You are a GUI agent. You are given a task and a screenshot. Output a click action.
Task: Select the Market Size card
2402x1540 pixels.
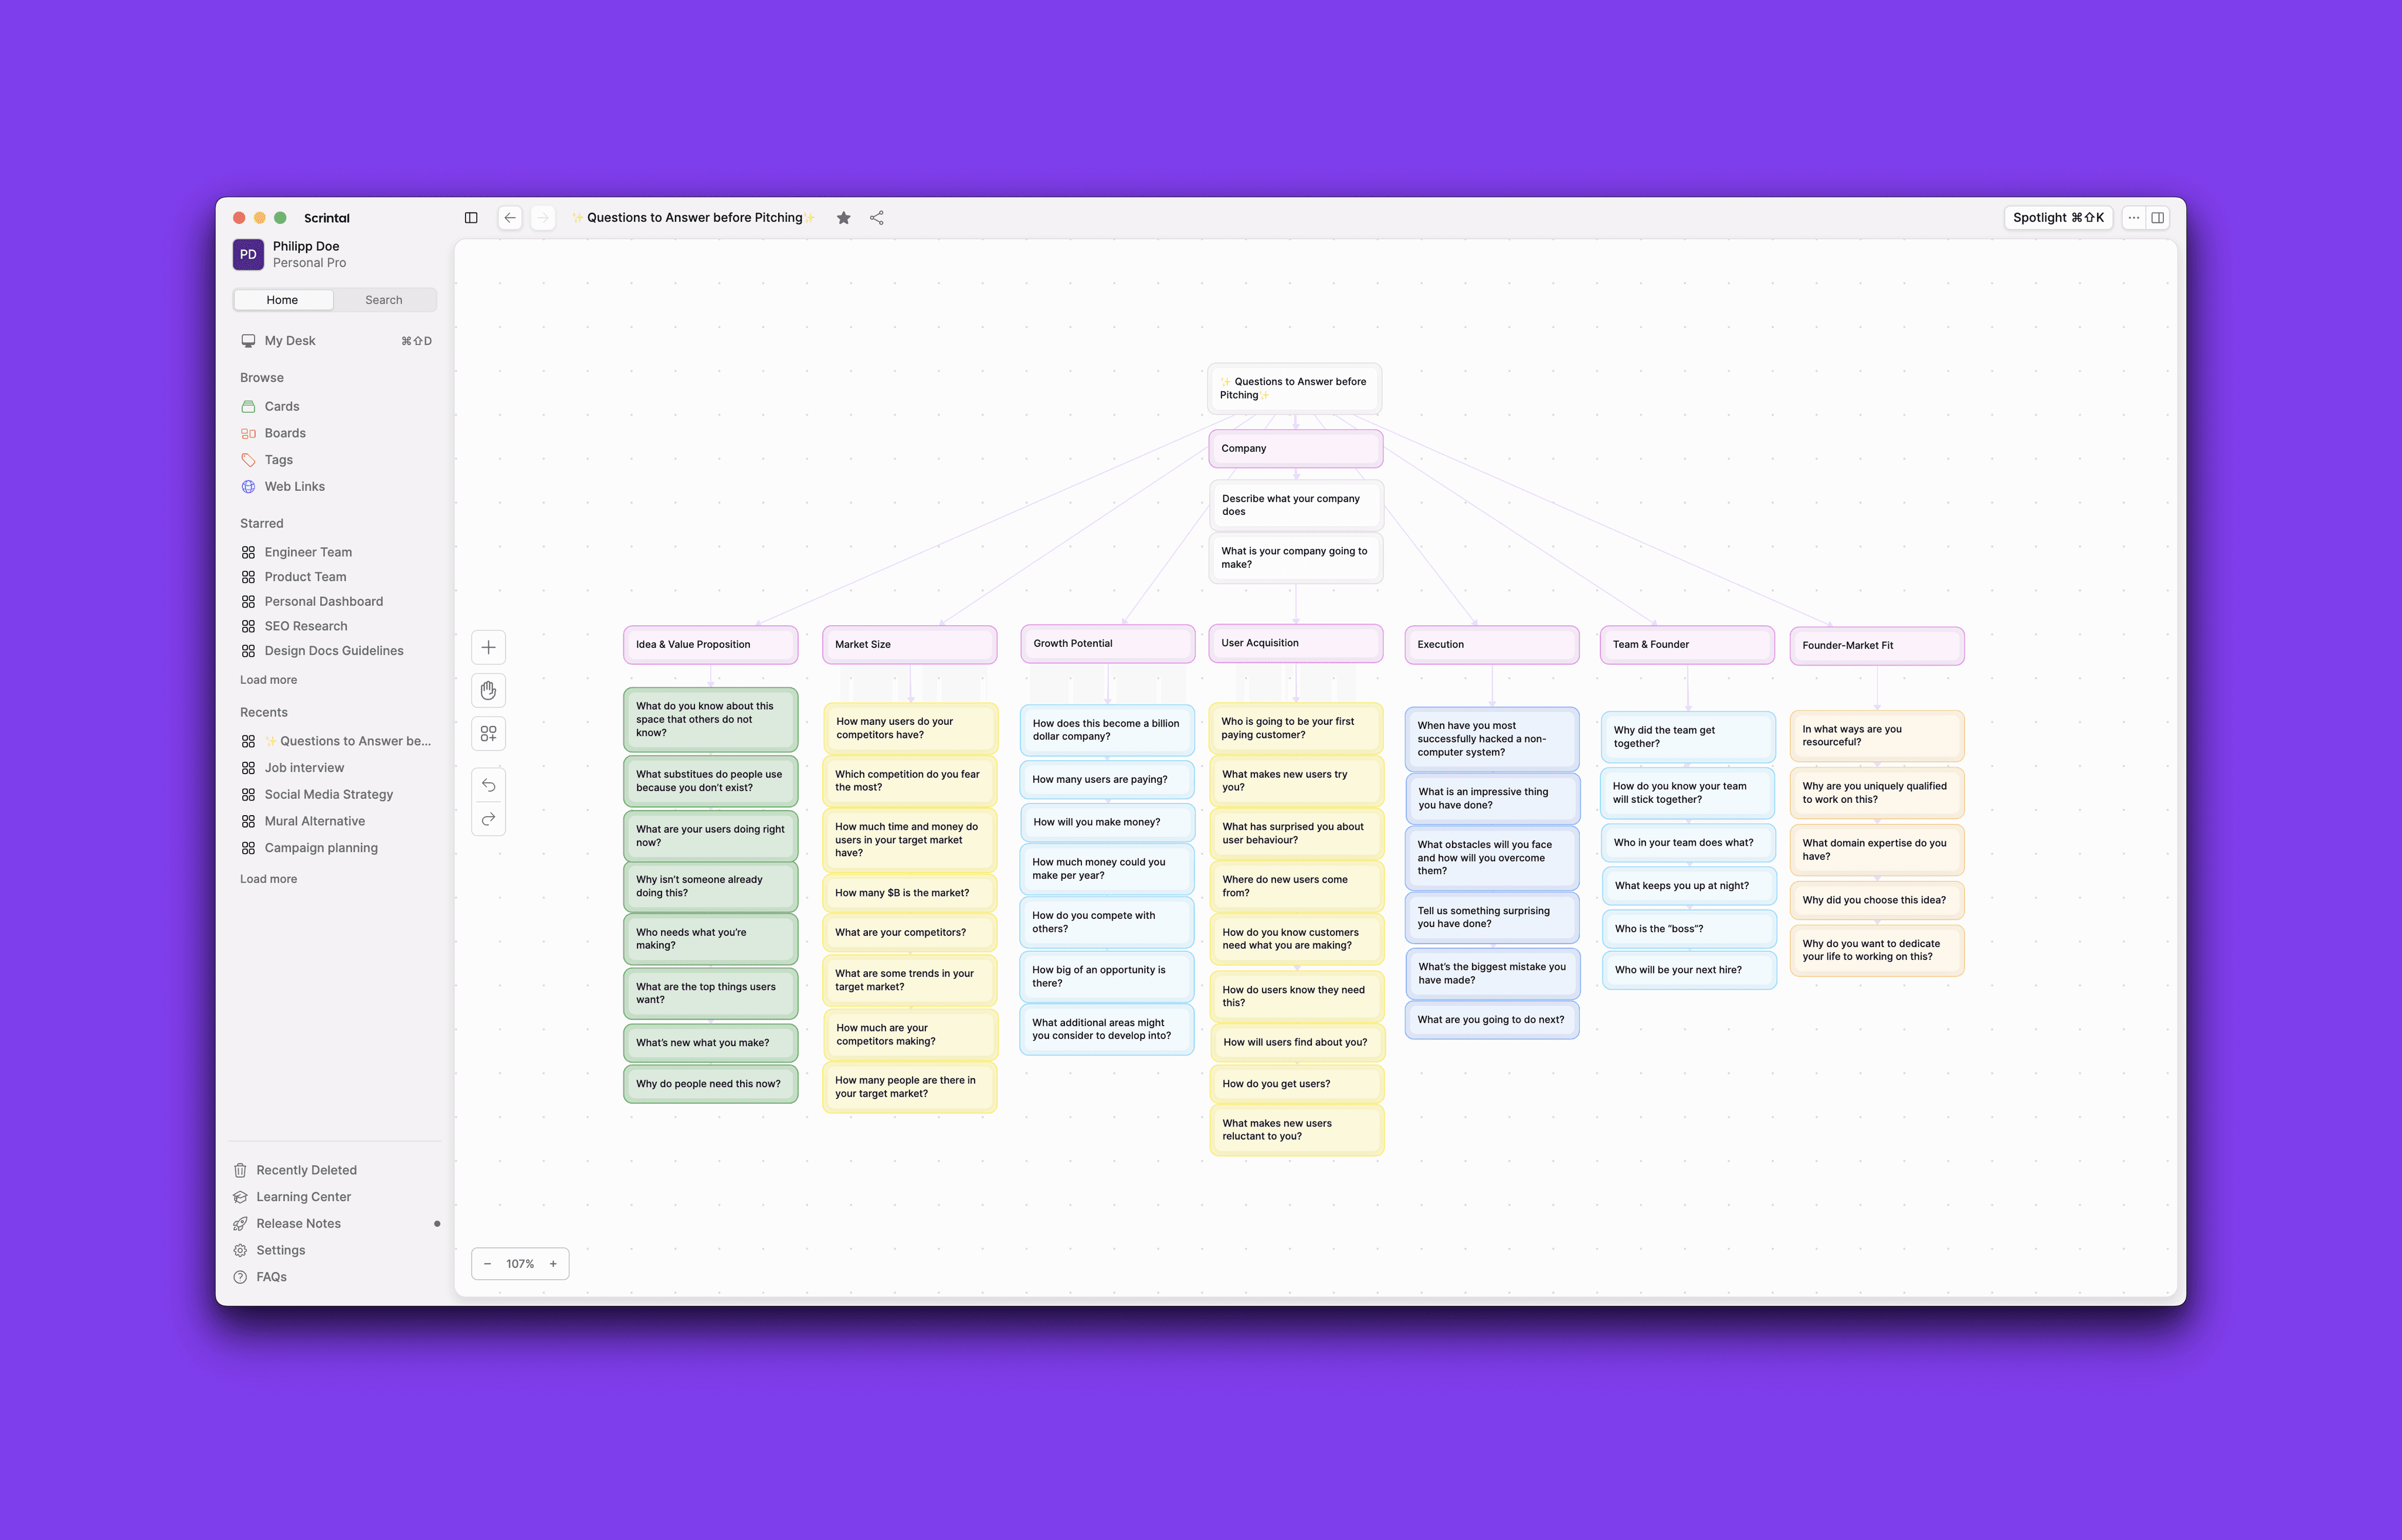909,645
